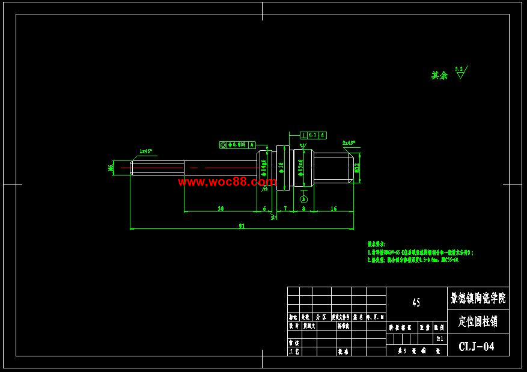Click the '30' length dimension text
This screenshot has height=372, width=527.
[221, 209]
